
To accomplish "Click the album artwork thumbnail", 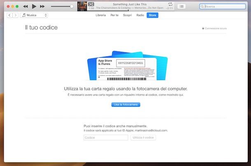I will click(82, 7).
